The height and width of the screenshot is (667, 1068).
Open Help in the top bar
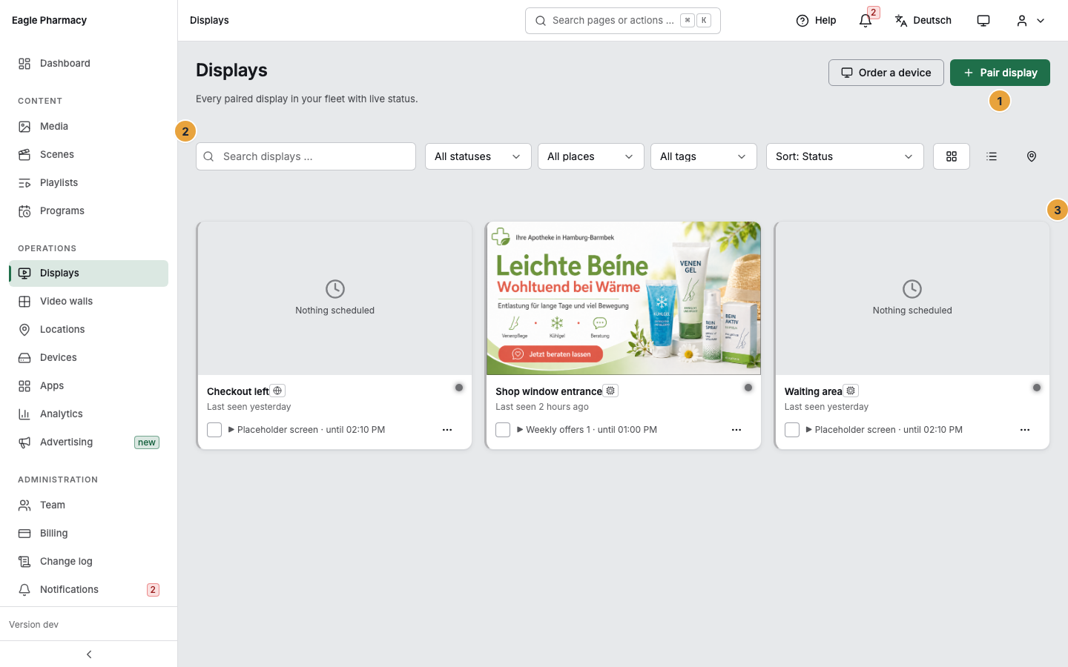click(816, 21)
